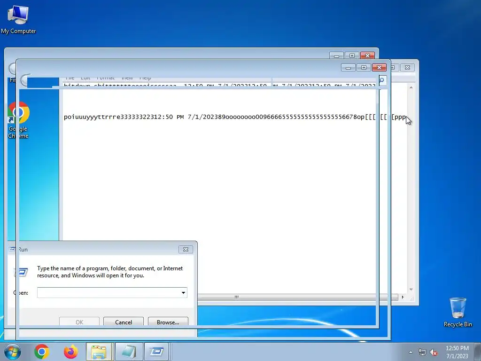The width and height of the screenshot is (481, 361).
Task: Close the rearmost window with red X
Action: point(367,55)
